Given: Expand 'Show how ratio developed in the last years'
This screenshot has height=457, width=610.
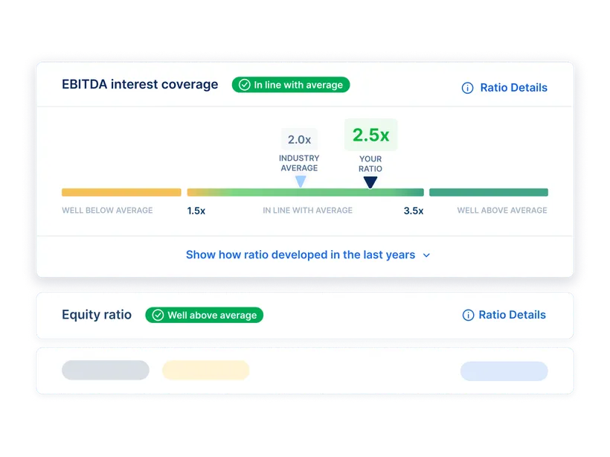Looking at the screenshot, I should pyautogui.click(x=308, y=255).
